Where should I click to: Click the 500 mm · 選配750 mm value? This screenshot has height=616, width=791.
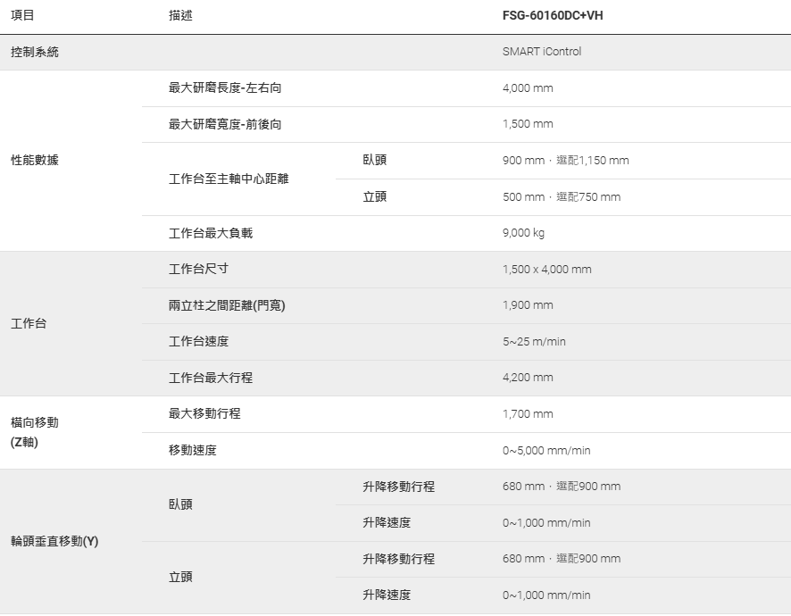click(x=561, y=197)
